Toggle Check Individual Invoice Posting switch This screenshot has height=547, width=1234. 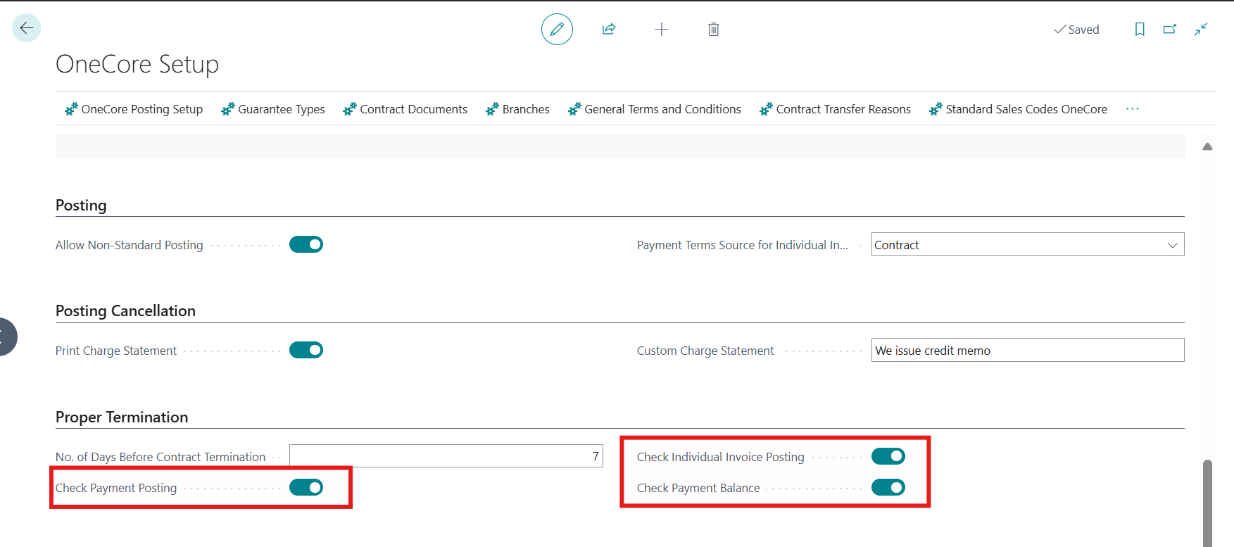[888, 456]
